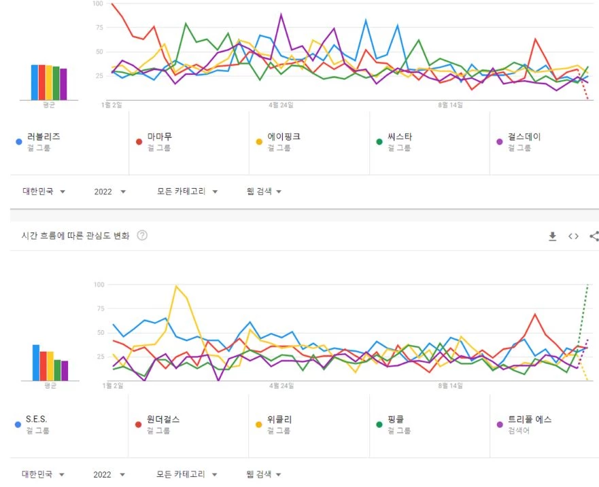
Task: Click the yellow dot beside 위클리
Action: [x=258, y=425]
